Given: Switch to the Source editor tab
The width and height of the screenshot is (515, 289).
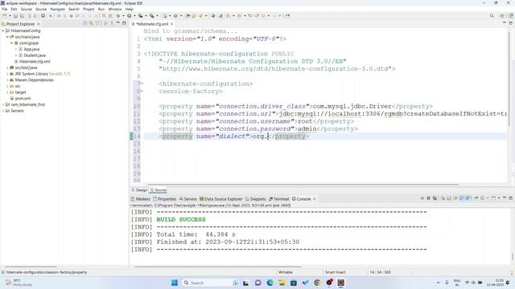Looking at the screenshot, I should coord(159,190).
